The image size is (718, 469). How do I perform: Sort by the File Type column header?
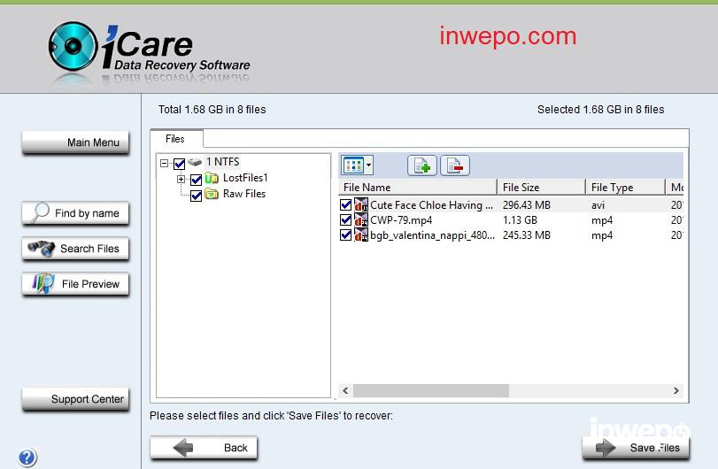click(x=626, y=187)
